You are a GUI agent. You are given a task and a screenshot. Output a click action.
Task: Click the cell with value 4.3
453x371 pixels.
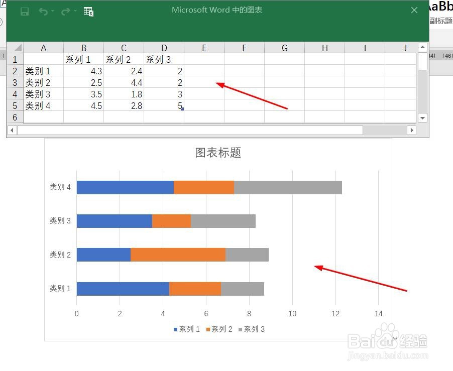click(x=83, y=71)
